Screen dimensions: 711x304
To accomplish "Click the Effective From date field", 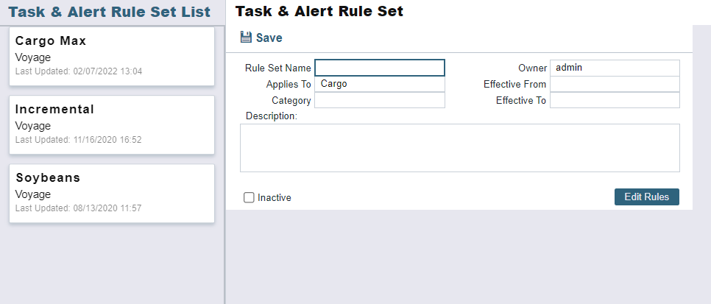I will 615,84.
